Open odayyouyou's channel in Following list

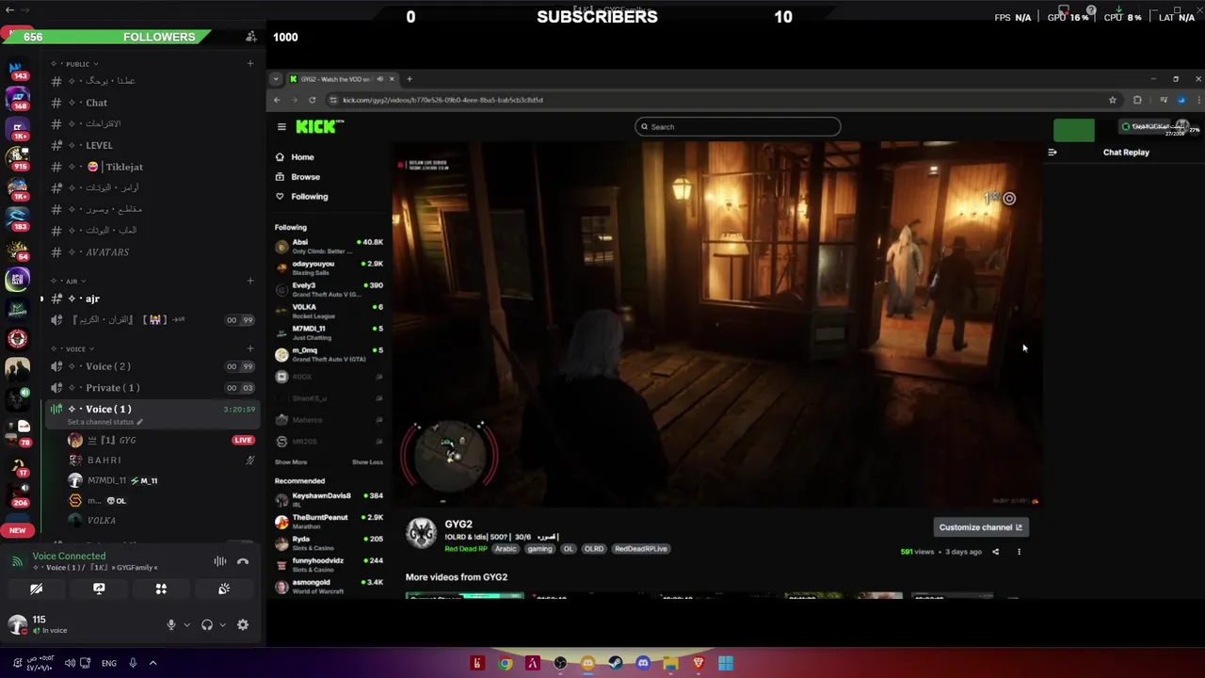(x=329, y=267)
